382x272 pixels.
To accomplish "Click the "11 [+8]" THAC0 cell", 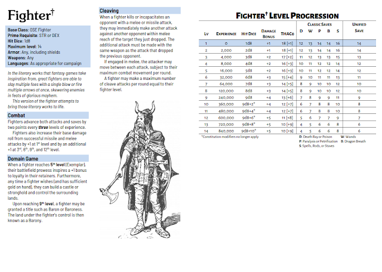I will click(287, 118).
